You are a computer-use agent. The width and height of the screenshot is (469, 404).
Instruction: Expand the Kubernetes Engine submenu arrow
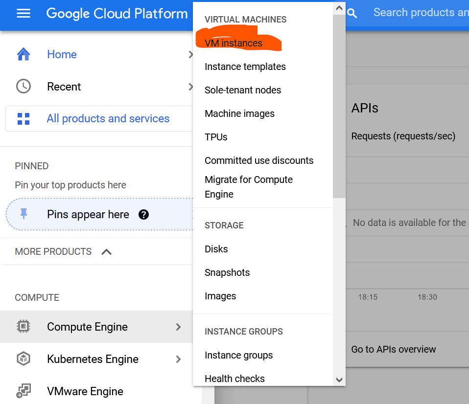[x=178, y=359]
